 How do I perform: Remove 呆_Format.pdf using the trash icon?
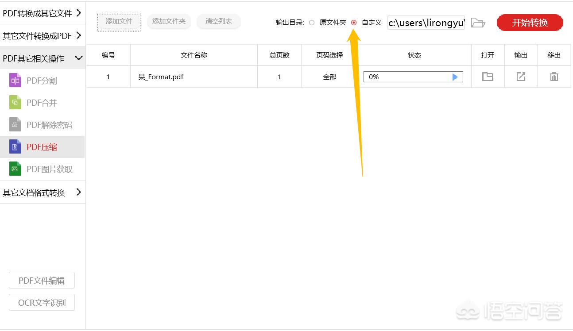click(554, 77)
